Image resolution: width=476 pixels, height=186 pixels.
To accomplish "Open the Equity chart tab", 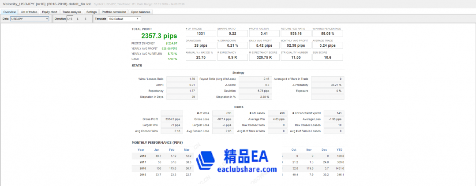I will [50, 12].
